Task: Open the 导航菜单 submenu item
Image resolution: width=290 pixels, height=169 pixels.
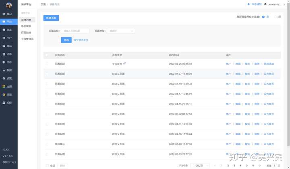Action: click(x=26, y=26)
